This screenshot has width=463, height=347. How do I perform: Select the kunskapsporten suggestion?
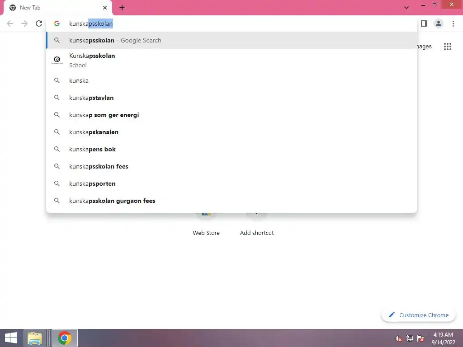coord(232,183)
